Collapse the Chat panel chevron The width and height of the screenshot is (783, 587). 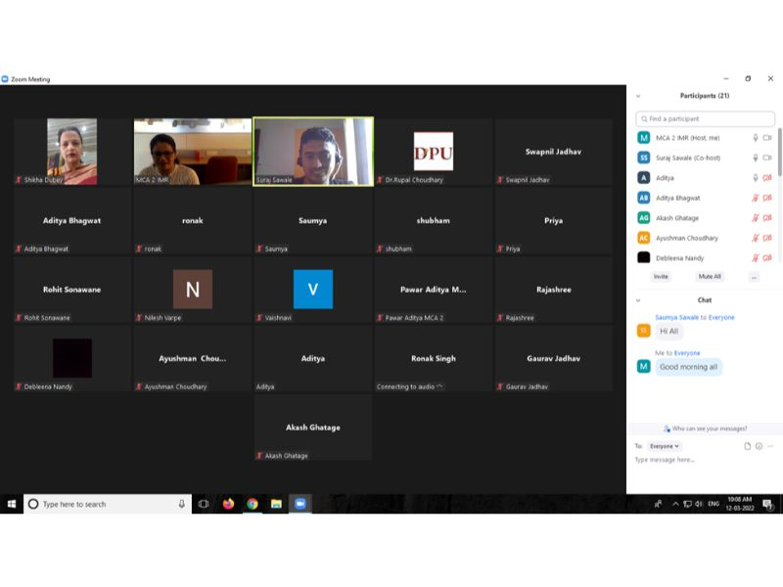[x=638, y=300]
